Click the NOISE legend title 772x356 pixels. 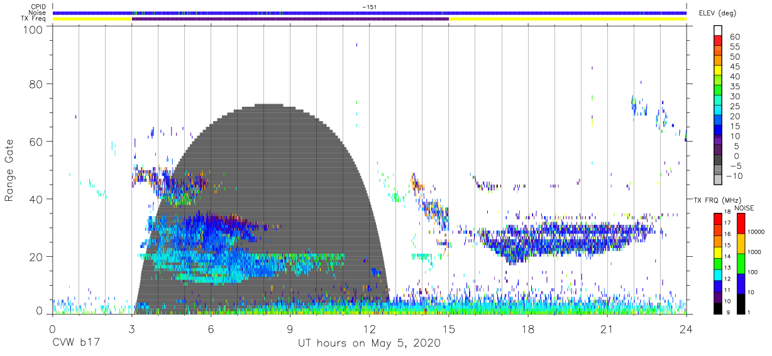pos(743,207)
